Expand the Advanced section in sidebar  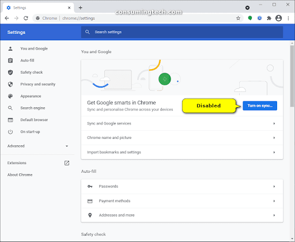click(38, 146)
